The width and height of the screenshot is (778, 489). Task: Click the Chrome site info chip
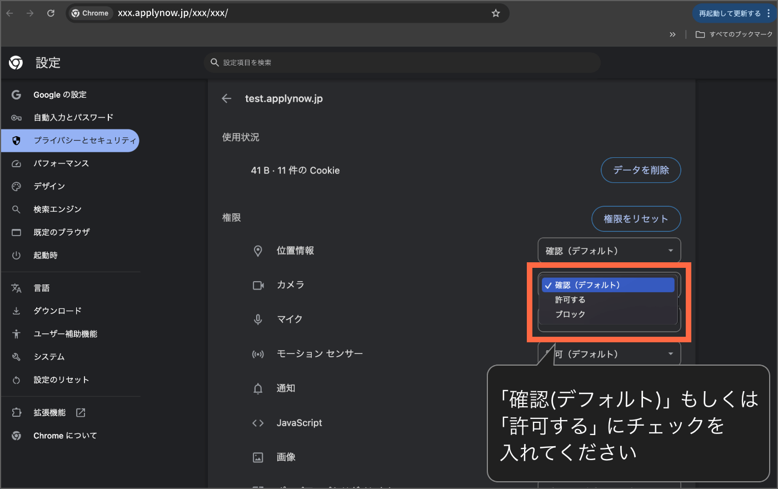click(90, 13)
